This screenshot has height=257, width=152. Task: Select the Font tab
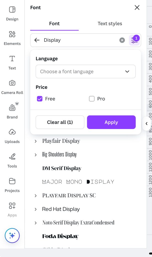[54, 24]
